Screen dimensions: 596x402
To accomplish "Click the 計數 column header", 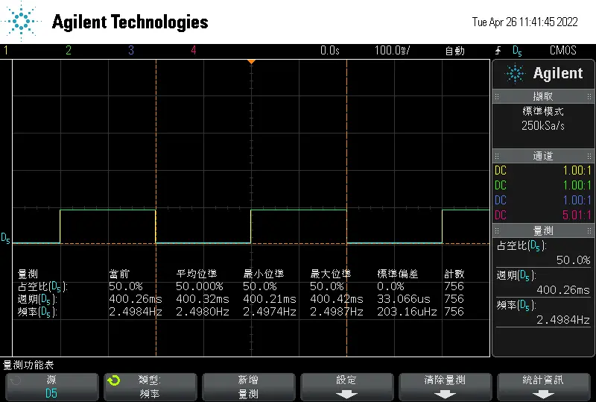I will [x=454, y=274].
